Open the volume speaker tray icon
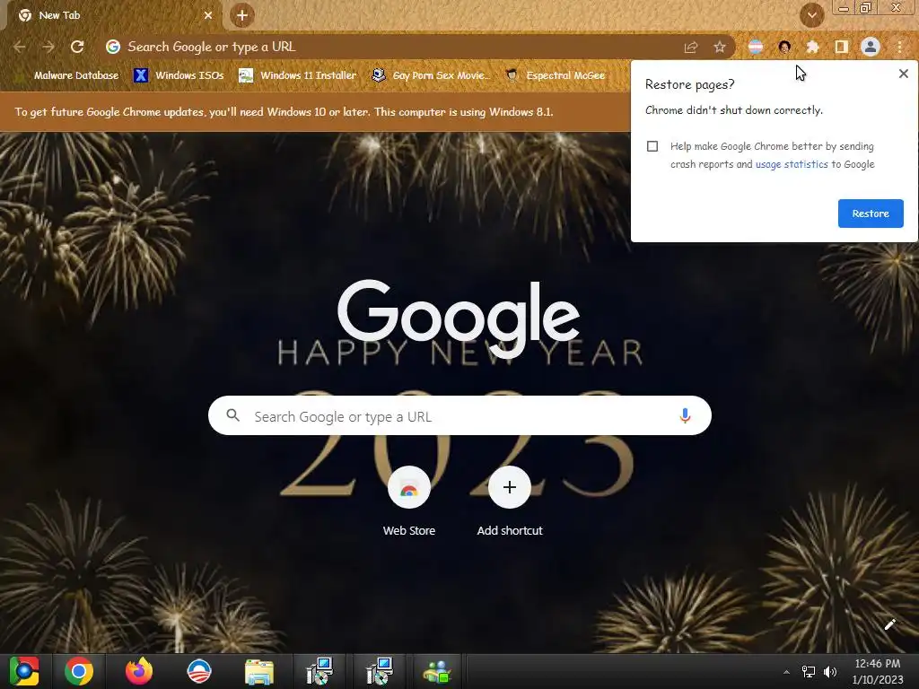Viewport: 919px width, 689px height. (x=830, y=672)
